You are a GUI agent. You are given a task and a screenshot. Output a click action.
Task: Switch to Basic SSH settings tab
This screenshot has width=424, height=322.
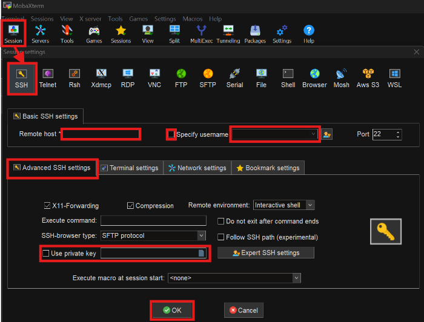coord(45,116)
